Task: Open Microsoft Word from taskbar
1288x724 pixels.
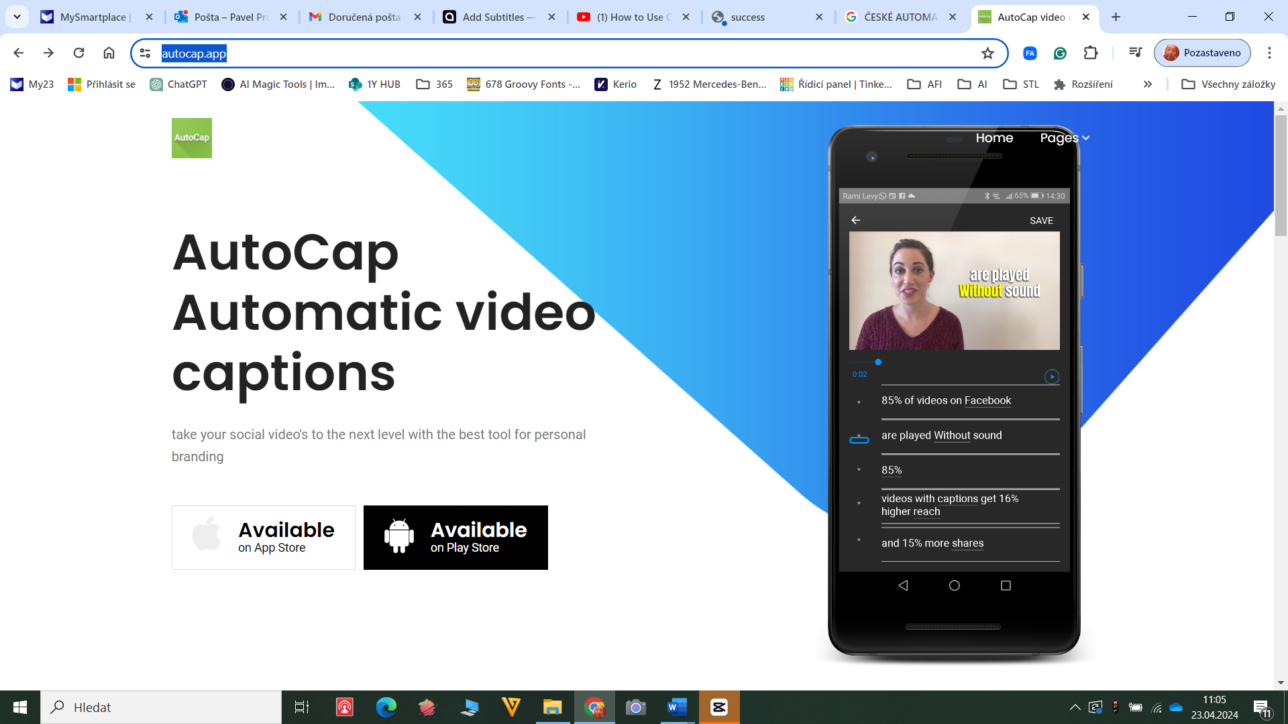Action: point(678,707)
